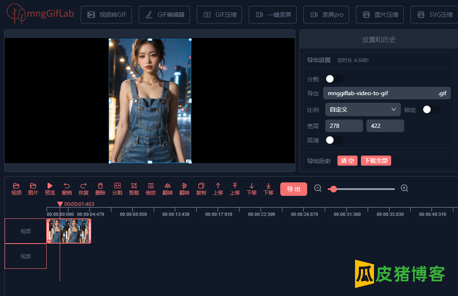Click the 恢复 redo icon

(84, 186)
